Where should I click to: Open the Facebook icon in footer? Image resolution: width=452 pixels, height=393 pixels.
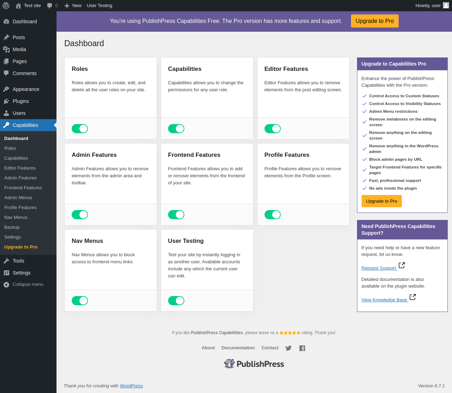(x=302, y=348)
